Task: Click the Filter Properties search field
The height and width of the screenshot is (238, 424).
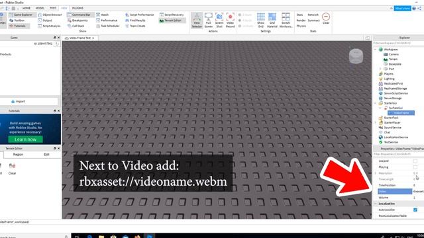Action: coord(398,154)
